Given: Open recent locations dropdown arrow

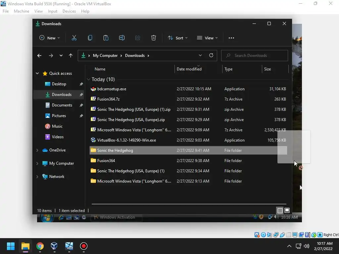Looking at the screenshot, I should pyautogui.click(x=61, y=56).
